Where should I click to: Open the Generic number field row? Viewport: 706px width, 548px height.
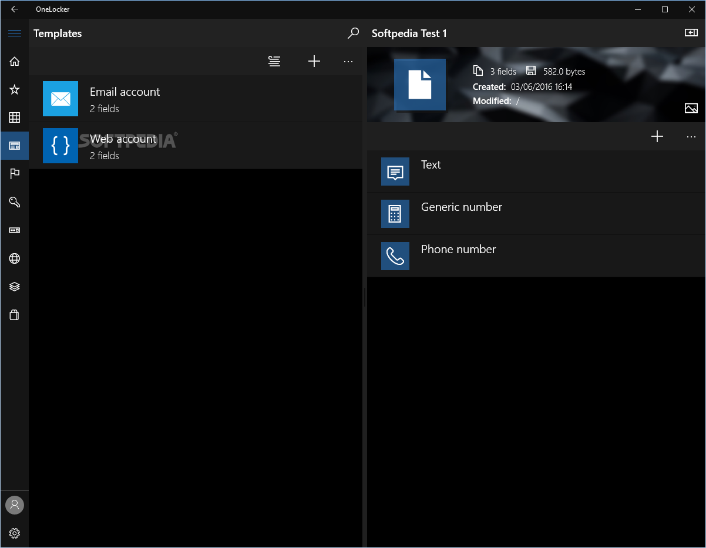pyautogui.click(x=536, y=214)
